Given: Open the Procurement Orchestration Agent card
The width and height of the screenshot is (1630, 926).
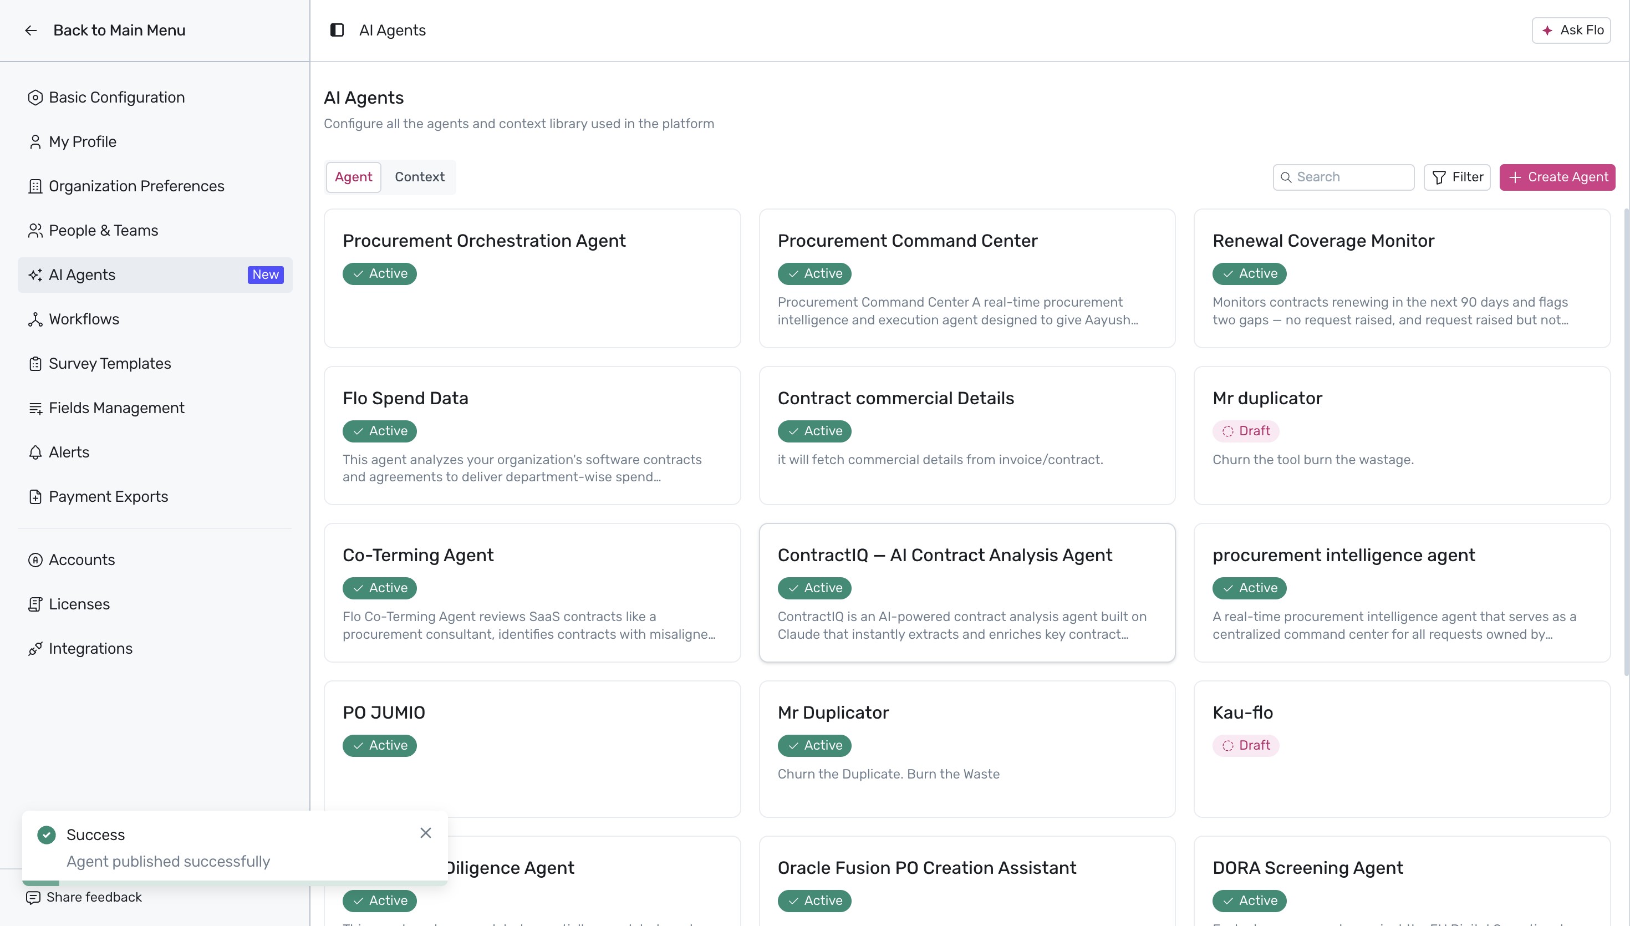Looking at the screenshot, I should click(532, 278).
